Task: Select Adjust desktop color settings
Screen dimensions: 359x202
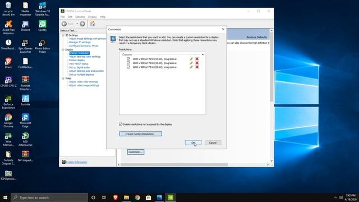Action: [85, 57]
